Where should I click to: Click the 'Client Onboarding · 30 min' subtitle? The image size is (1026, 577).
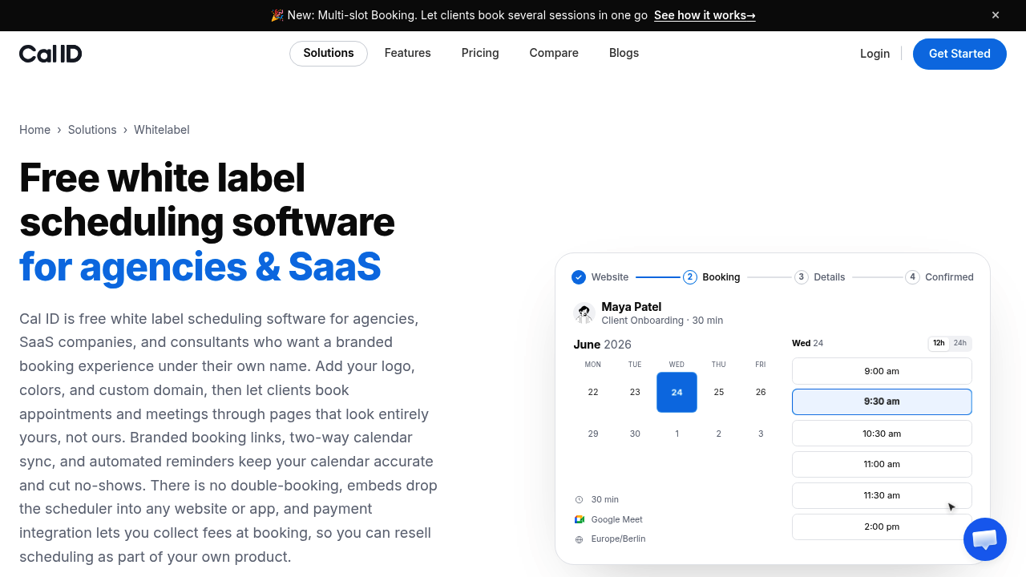click(x=662, y=321)
